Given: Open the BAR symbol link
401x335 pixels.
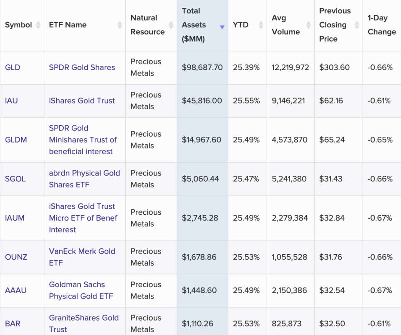Looking at the screenshot, I should pyautogui.click(x=13, y=324).
